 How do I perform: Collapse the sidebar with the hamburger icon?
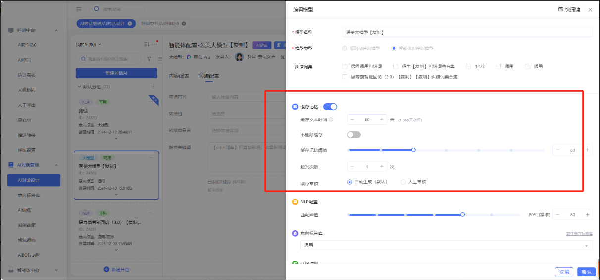[x=79, y=9]
